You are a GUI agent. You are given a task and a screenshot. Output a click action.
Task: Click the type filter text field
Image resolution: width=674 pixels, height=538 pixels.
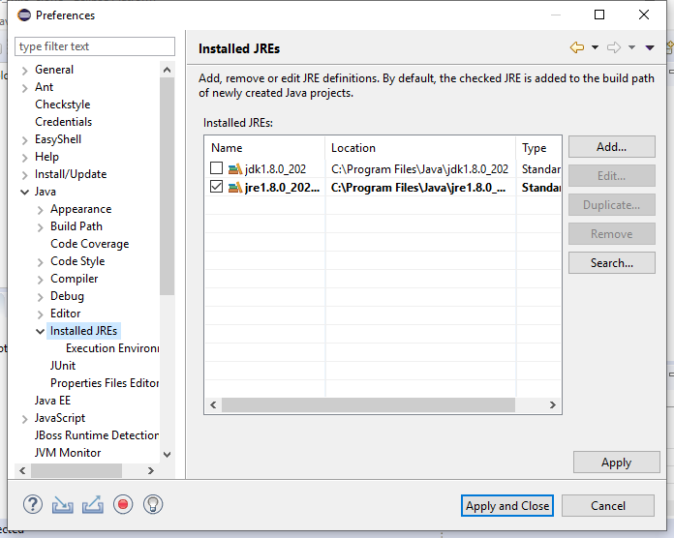tap(95, 46)
